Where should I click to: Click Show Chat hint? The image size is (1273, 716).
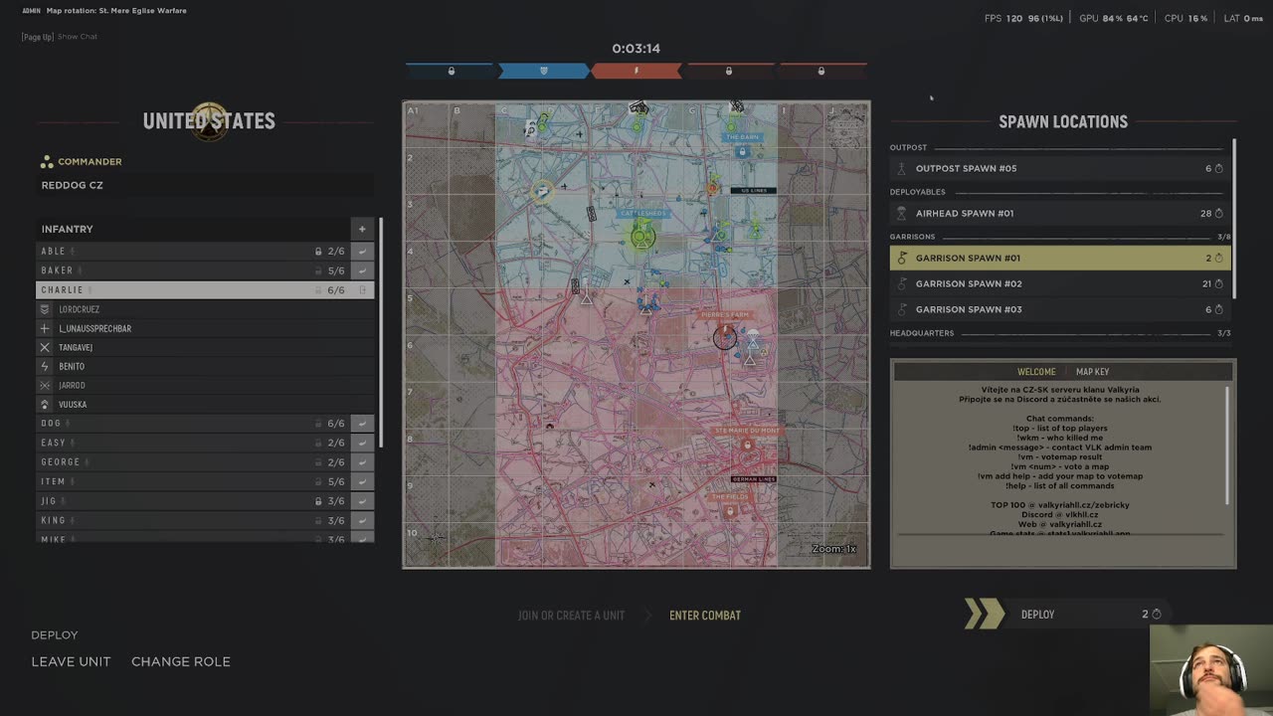78,37
